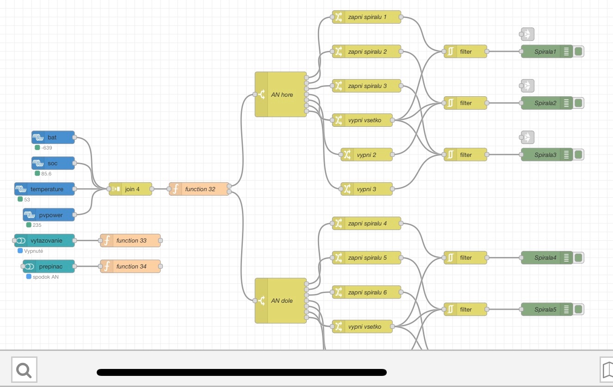Image resolution: width=613 pixels, height=387 pixels.
Task: Click the function 32 node icon
Action: (176, 189)
